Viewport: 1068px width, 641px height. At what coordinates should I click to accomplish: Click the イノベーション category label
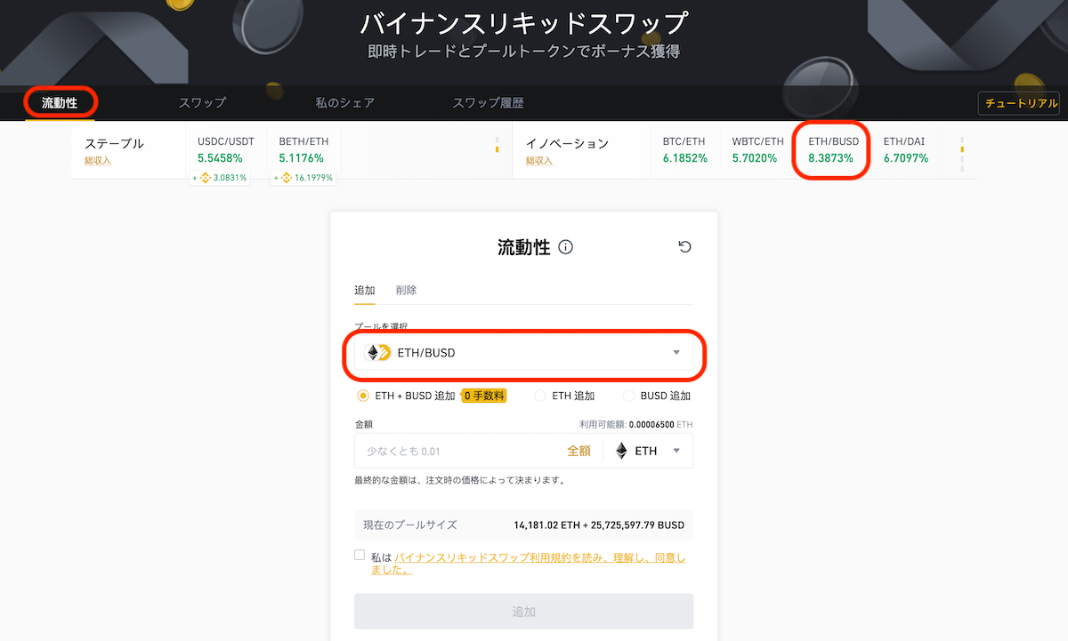point(567,143)
